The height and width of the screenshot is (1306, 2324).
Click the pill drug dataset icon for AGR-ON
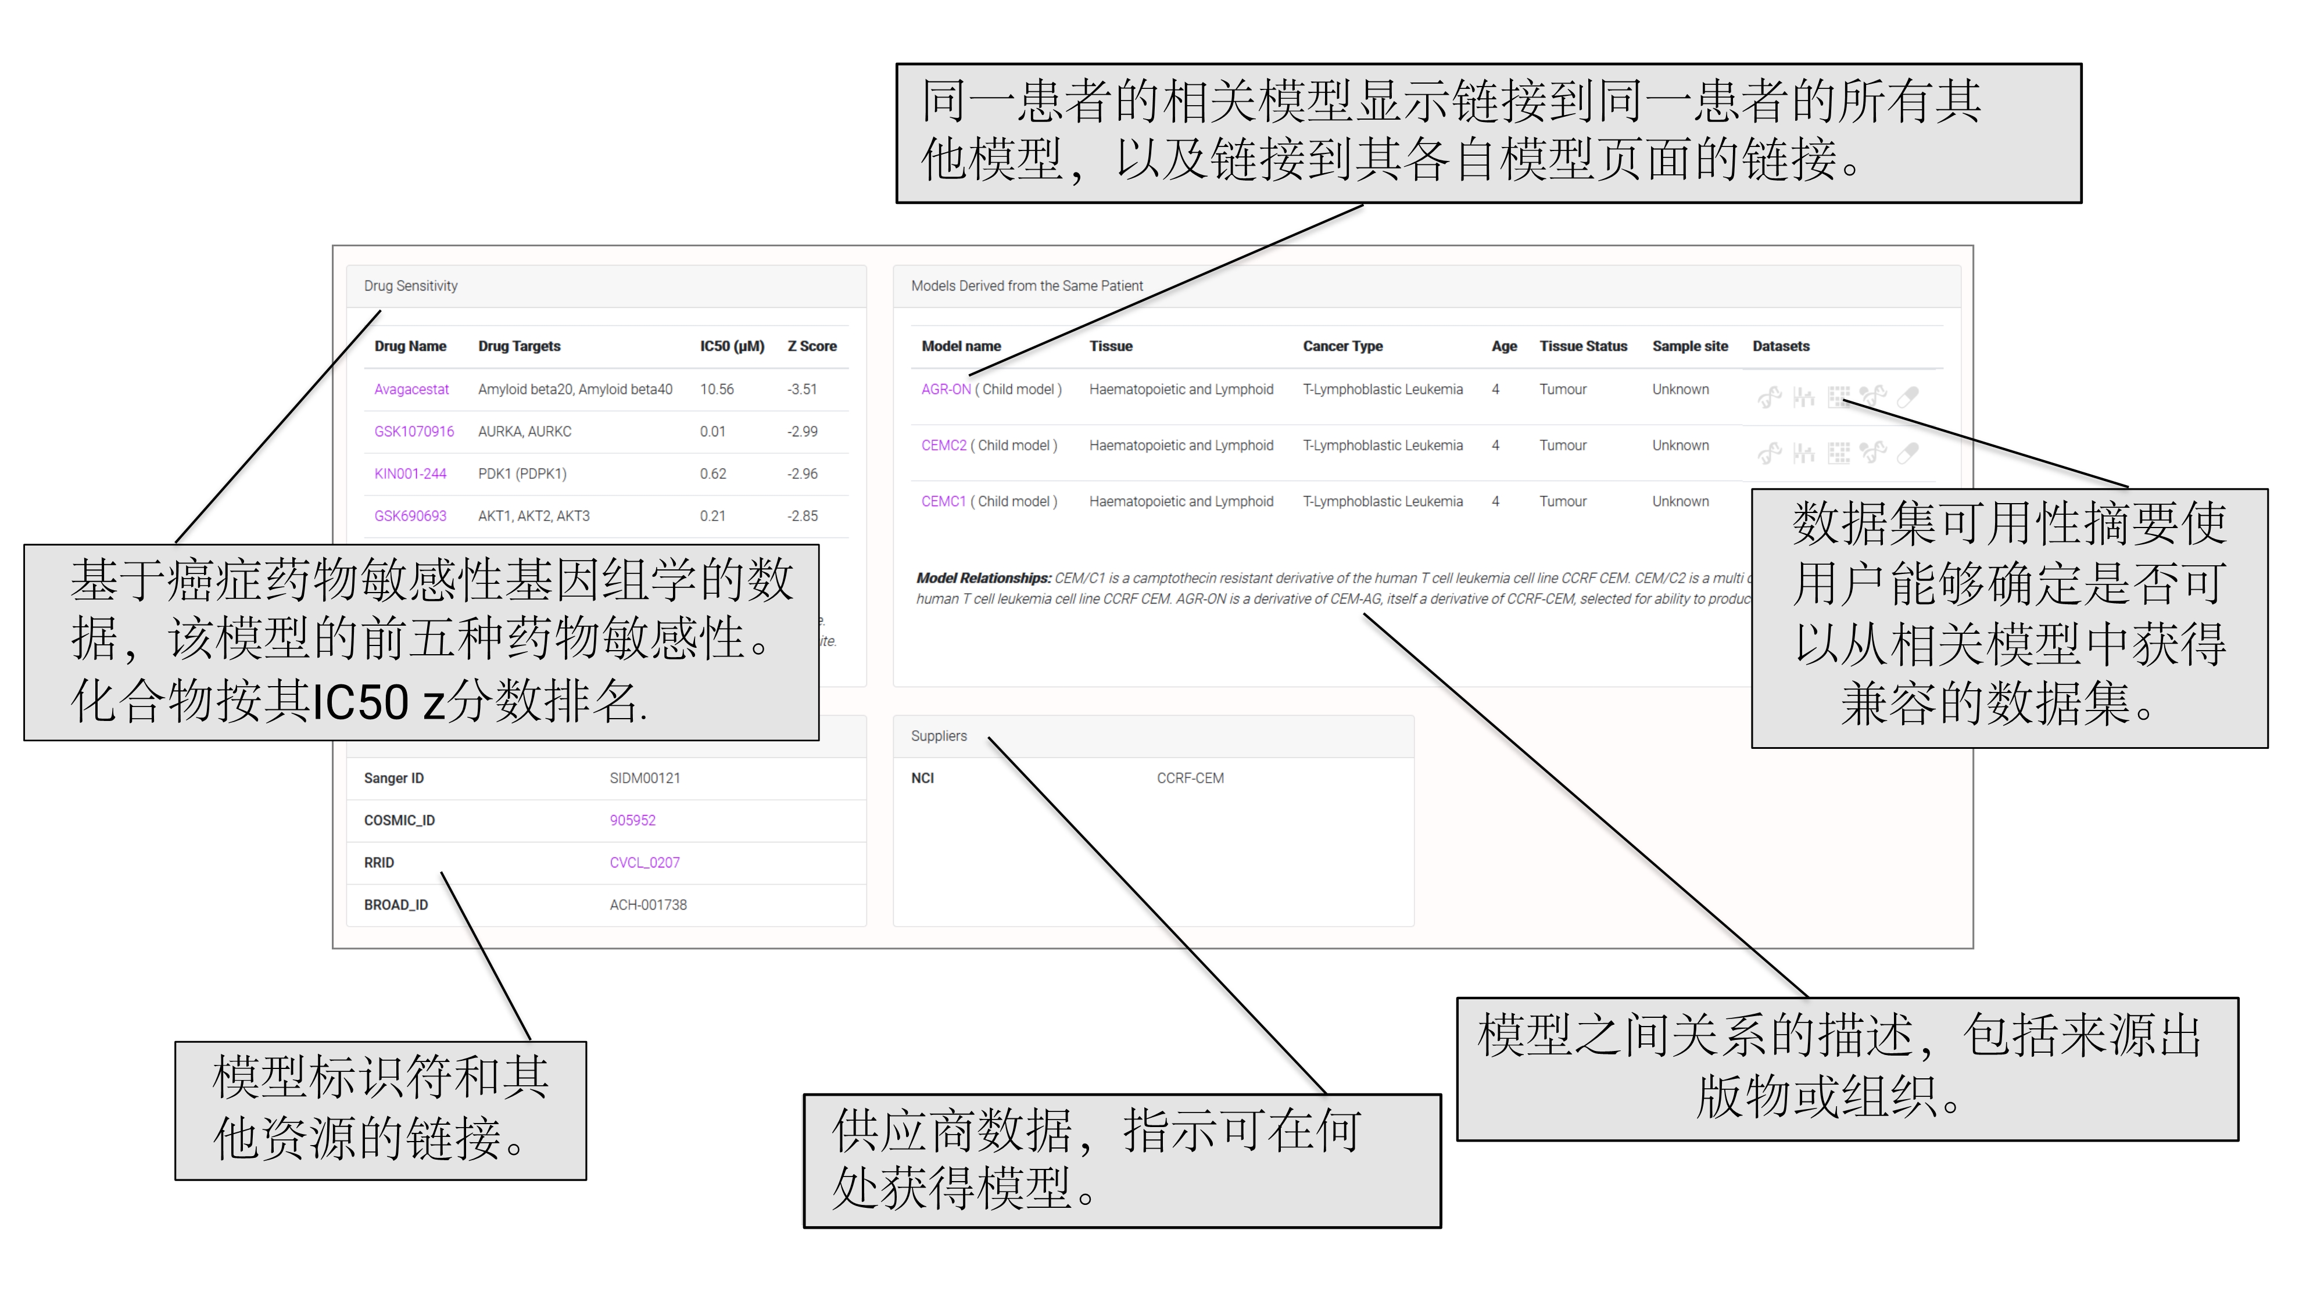tap(1907, 397)
